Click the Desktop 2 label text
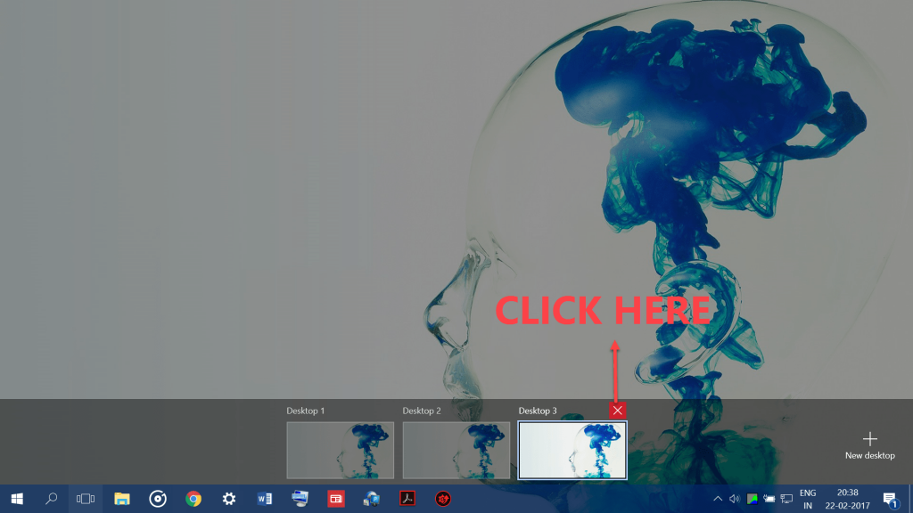Screen dimensions: 913x513 point(422,411)
